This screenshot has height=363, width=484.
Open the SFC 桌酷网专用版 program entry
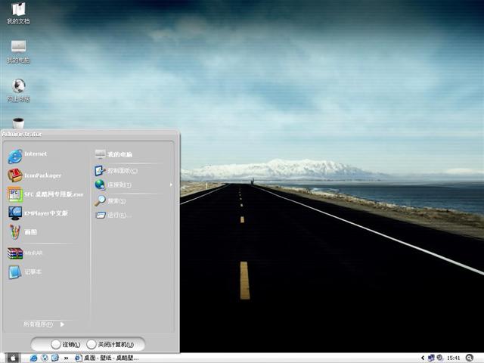[x=45, y=194]
